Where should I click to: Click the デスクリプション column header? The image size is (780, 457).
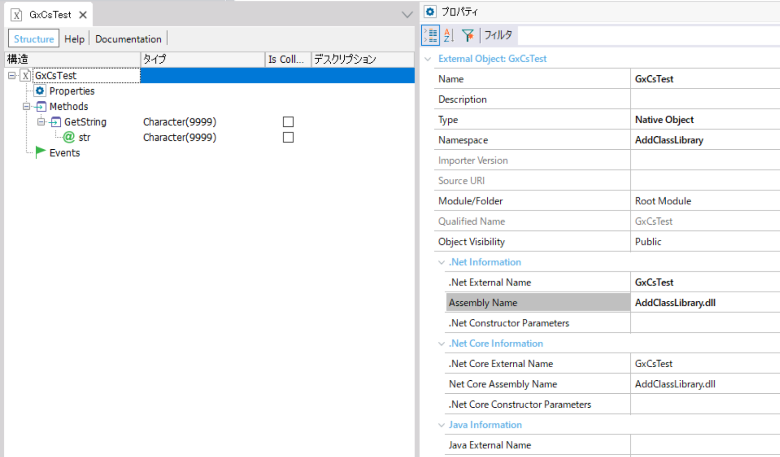coord(362,59)
